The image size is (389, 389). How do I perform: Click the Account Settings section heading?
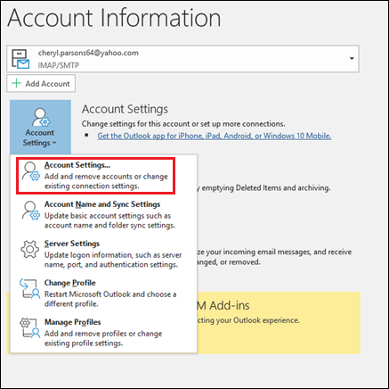(x=125, y=109)
